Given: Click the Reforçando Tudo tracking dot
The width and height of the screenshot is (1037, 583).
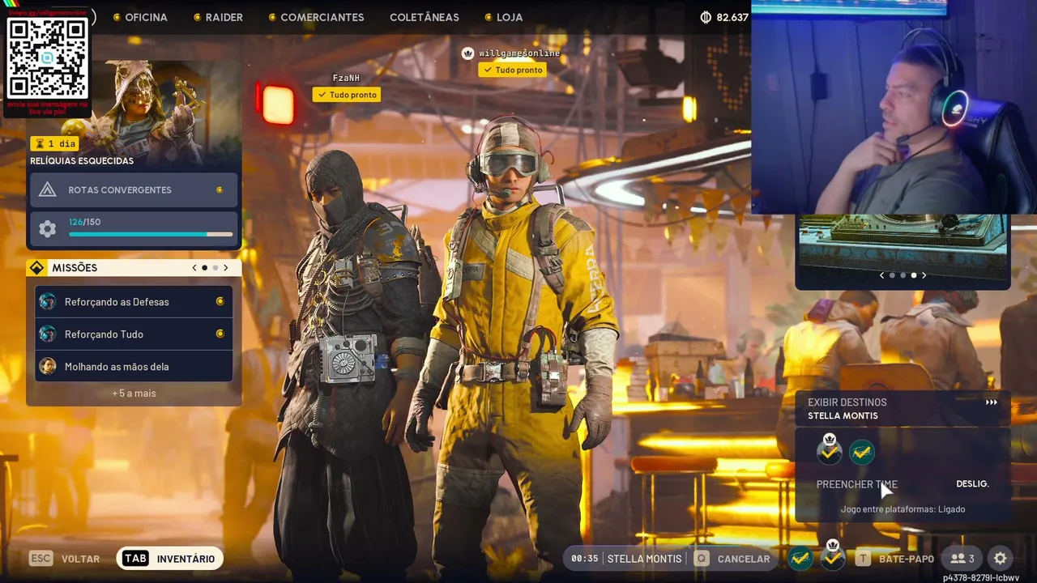Looking at the screenshot, I should [x=220, y=334].
